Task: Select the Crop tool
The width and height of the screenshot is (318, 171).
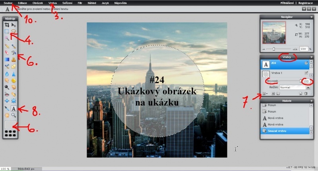Action: pos(7,25)
